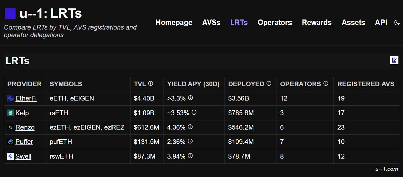Click the Puffer provider logo icon
Image resolution: width=403 pixels, height=177 pixels.
pos(10,142)
